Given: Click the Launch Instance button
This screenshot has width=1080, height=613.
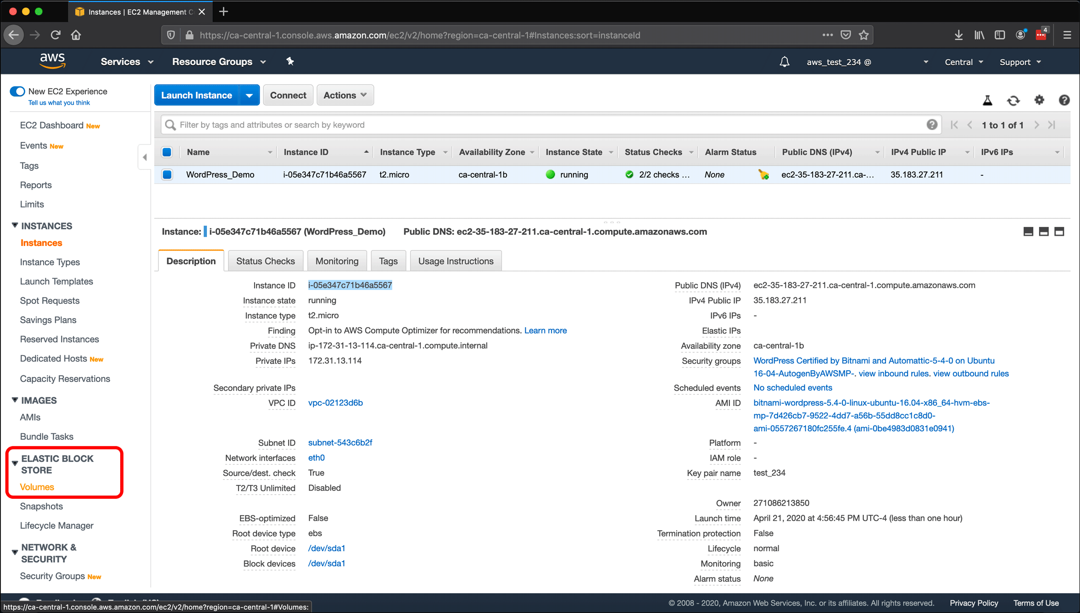Looking at the screenshot, I should tap(196, 95).
